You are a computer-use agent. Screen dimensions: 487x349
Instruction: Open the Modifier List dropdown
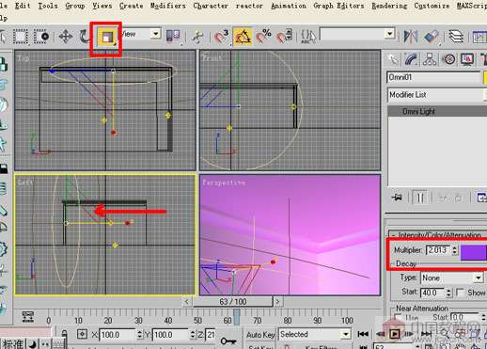(437, 95)
